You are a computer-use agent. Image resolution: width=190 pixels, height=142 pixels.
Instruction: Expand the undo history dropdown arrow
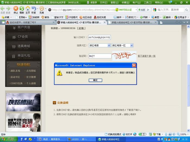pos(37,9)
